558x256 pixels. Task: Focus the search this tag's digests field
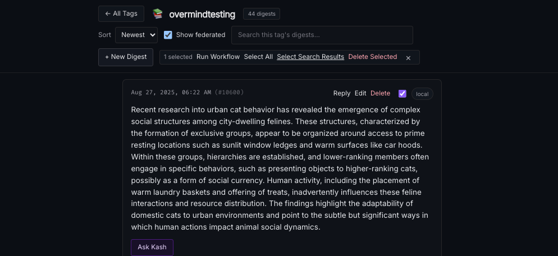click(x=322, y=35)
